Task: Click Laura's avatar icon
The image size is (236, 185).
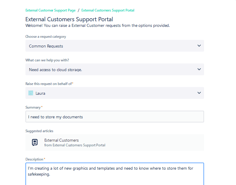Action: coord(31,93)
